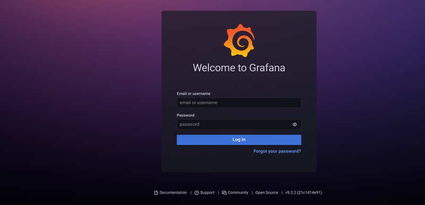The image size is (425, 205).
Task: Click the Password field label
Action: (185, 115)
